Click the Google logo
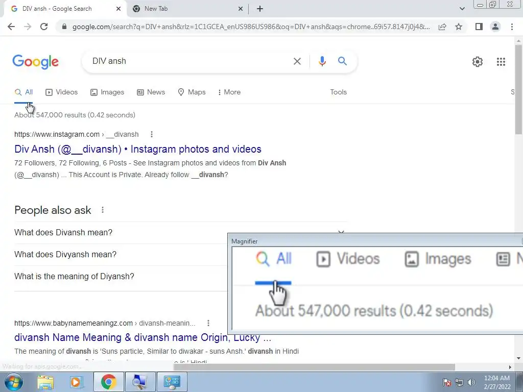Viewport: 523px width, 392px height. [35, 62]
